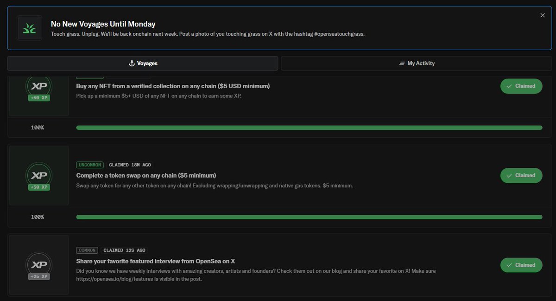Click the CLAIMED 18M AGO label
Viewport: 556px width, 301px height.
[x=130, y=165]
